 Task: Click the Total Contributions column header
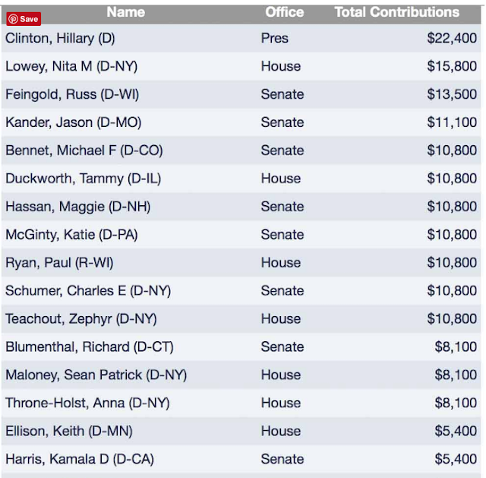(396, 12)
